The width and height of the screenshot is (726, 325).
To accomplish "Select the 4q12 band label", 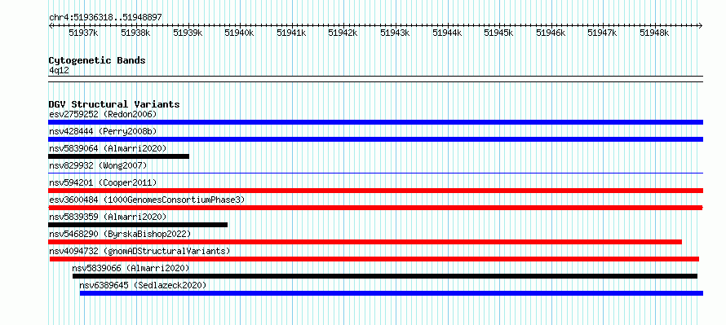I will pyautogui.click(x=60, y=70).
